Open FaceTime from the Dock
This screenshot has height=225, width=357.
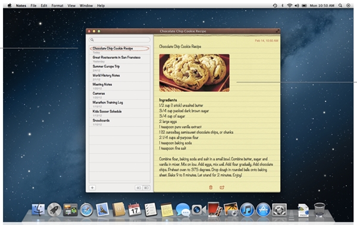199,210
